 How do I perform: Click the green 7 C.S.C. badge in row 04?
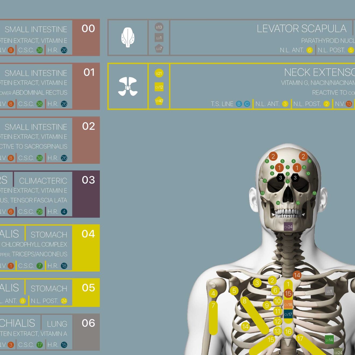[x=40, y=266]
